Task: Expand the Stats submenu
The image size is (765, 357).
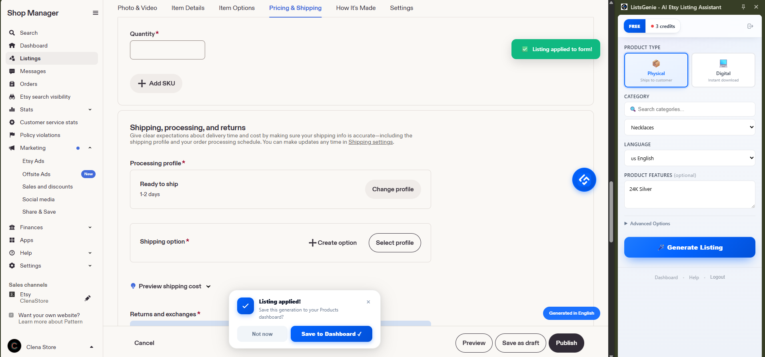Action: [90, 109]
